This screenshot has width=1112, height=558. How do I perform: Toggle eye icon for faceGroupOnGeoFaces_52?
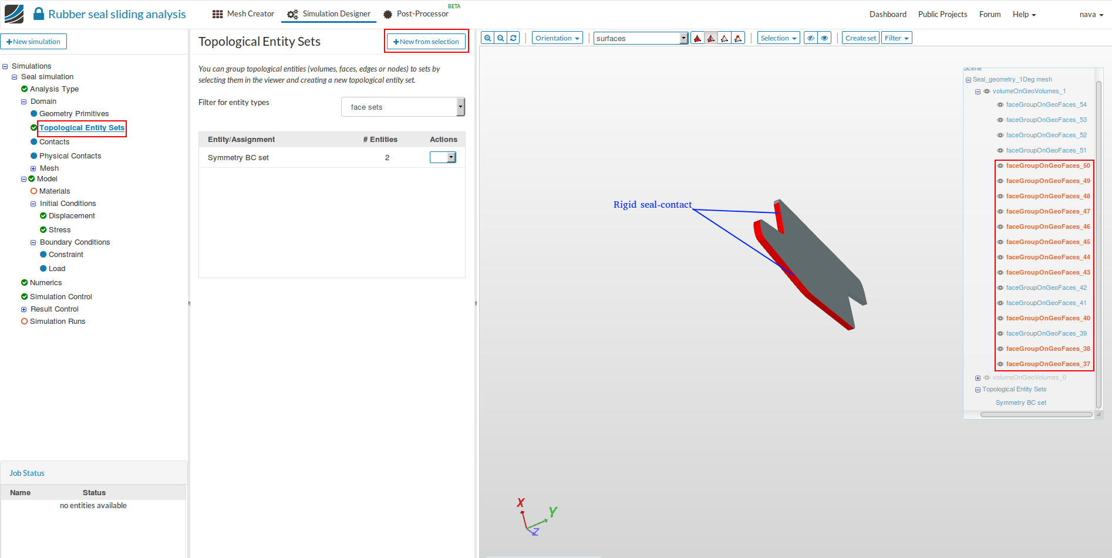(1000, 136)
